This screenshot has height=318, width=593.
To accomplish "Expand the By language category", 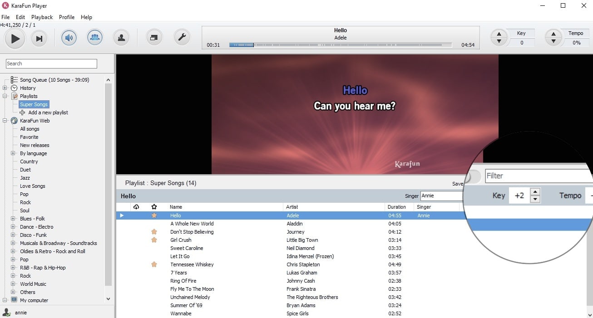I will coord(13,153).
